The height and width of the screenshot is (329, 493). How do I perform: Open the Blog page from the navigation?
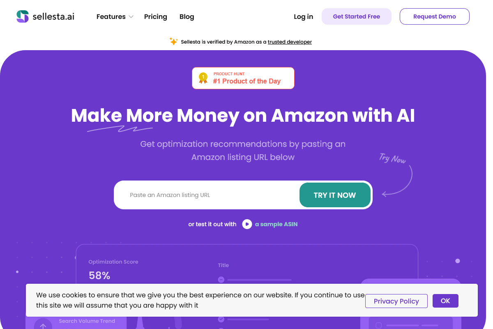[x=187, y=16]
